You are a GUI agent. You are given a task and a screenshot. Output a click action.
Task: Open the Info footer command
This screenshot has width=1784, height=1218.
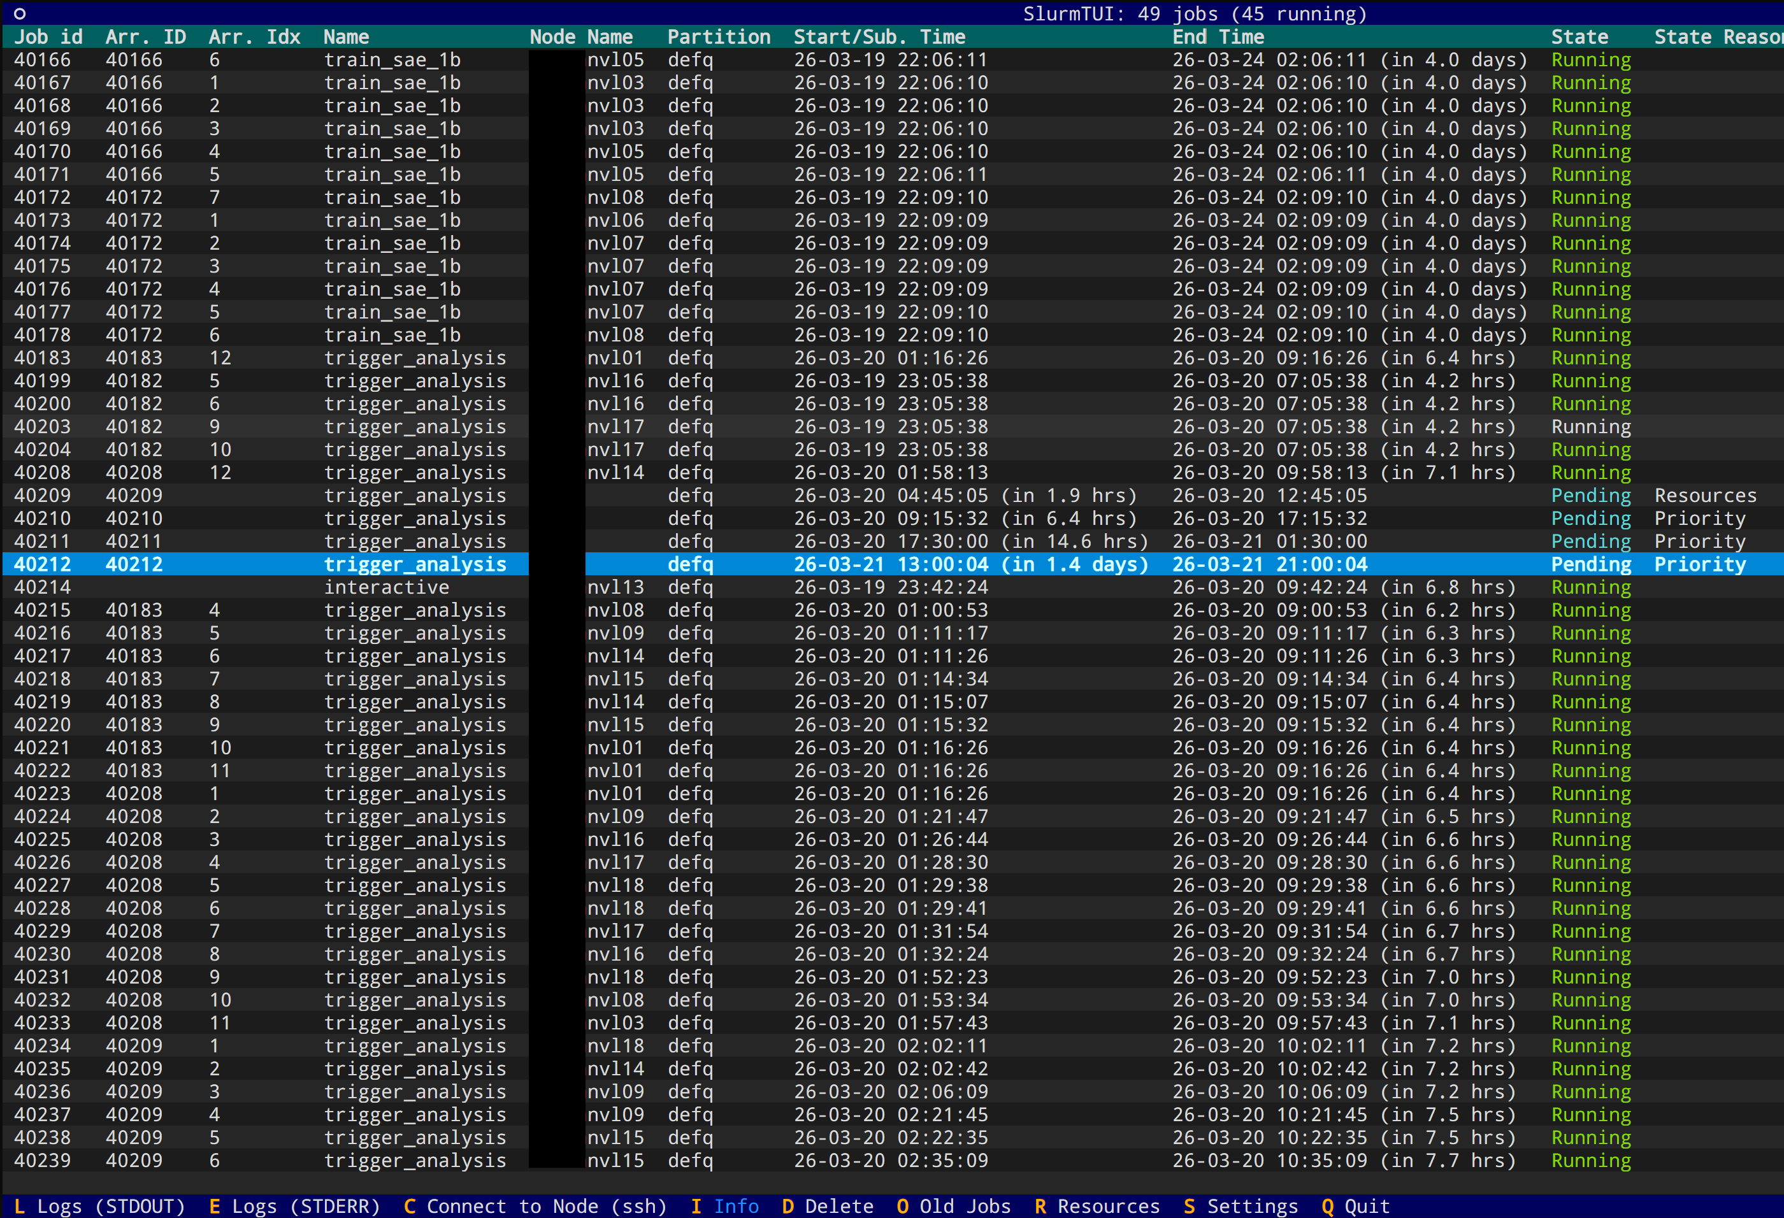[x=724, y=1207]
